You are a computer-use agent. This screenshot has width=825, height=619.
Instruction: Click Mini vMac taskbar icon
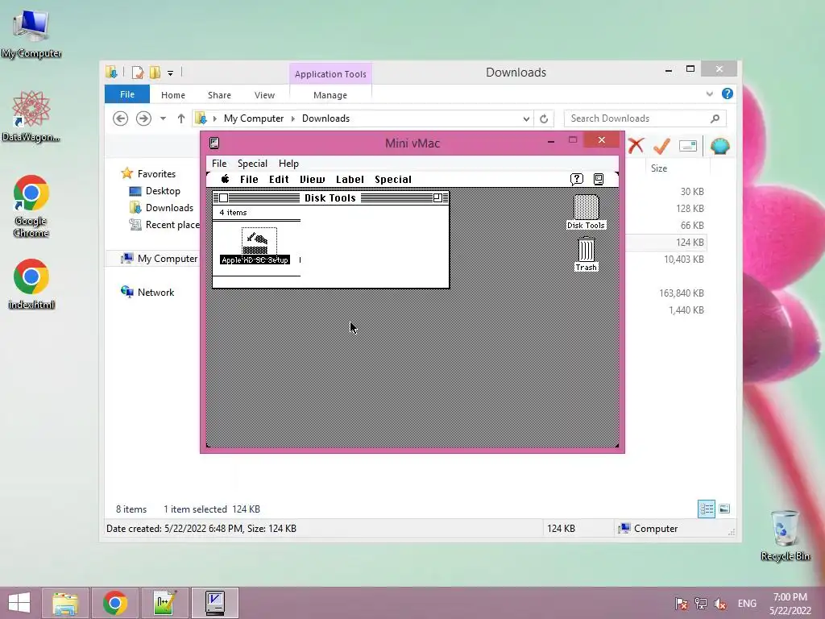(x=214, y=603)
